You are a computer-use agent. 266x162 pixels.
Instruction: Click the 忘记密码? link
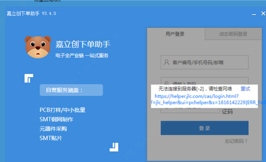pos(237,141)
